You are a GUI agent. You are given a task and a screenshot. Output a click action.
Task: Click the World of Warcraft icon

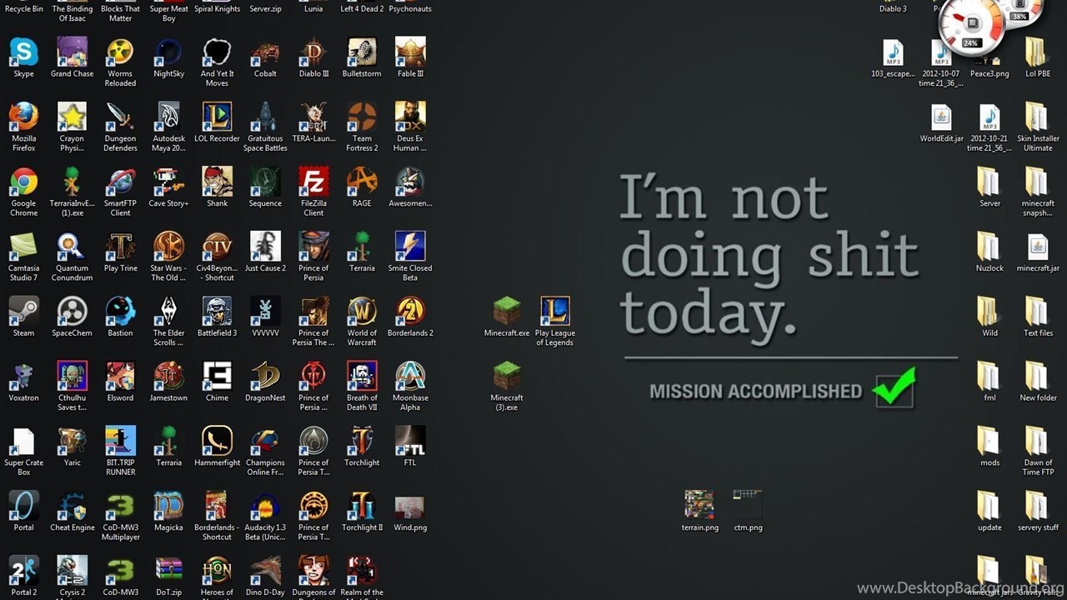(x=362, y=312)
